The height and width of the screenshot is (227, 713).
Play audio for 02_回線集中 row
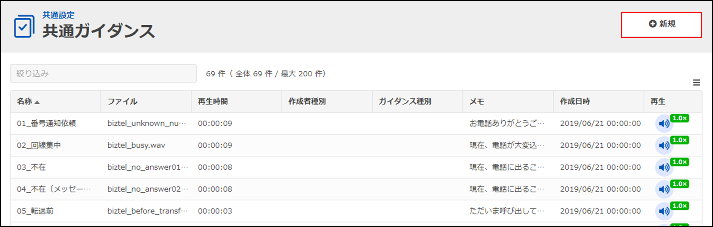(x=664, y=145)
